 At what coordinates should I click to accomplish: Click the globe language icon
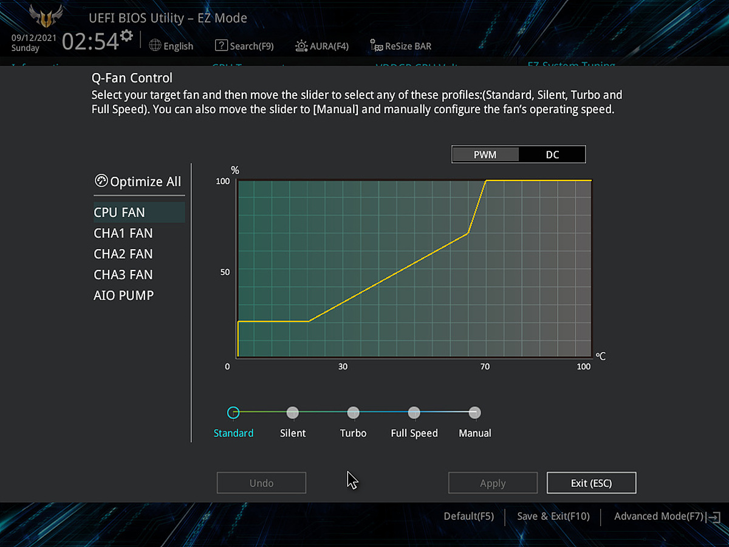[155, 46]
